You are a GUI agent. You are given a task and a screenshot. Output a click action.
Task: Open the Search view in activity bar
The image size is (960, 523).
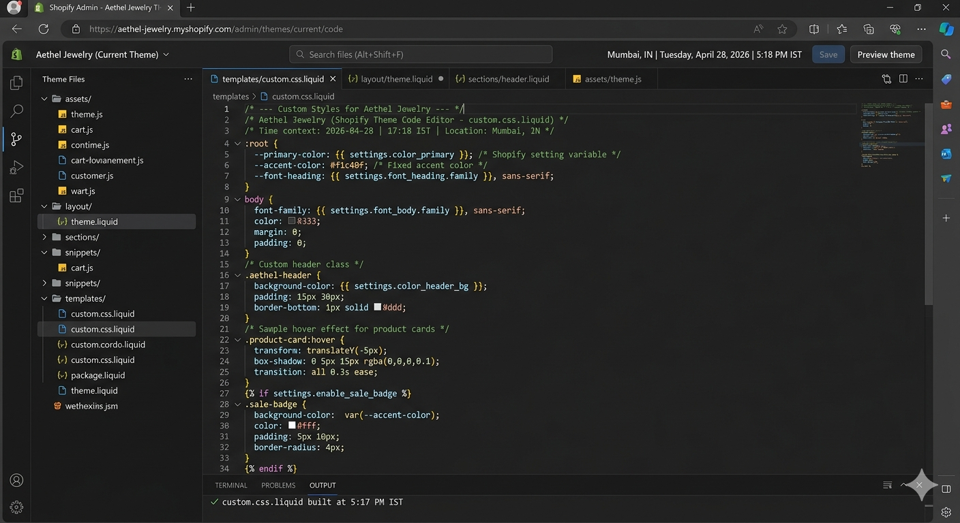tap(17, 111)
